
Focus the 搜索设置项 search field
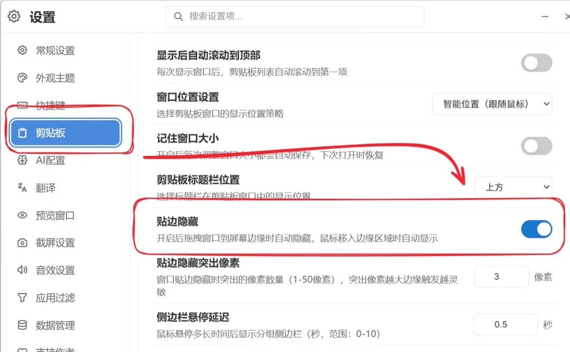(295, 16)
